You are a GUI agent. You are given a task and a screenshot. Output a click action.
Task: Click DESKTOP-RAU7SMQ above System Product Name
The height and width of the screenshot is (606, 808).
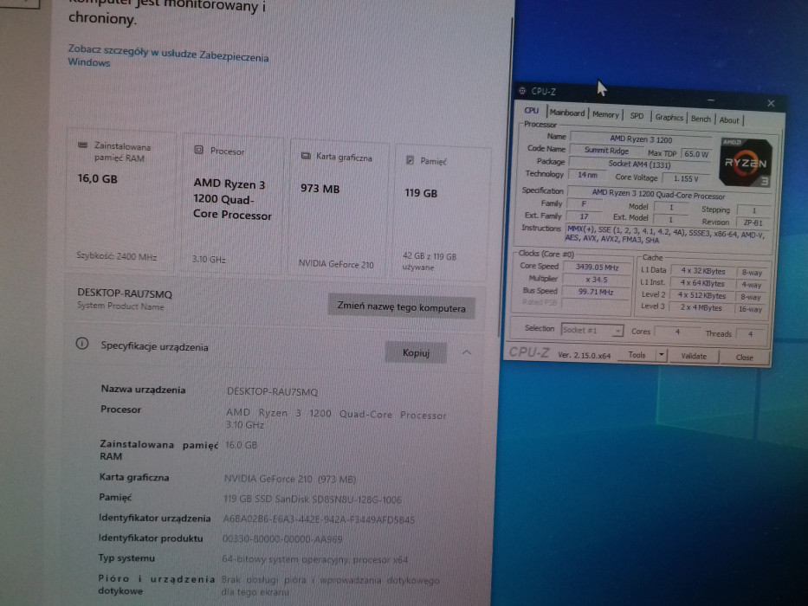point(125,293)
